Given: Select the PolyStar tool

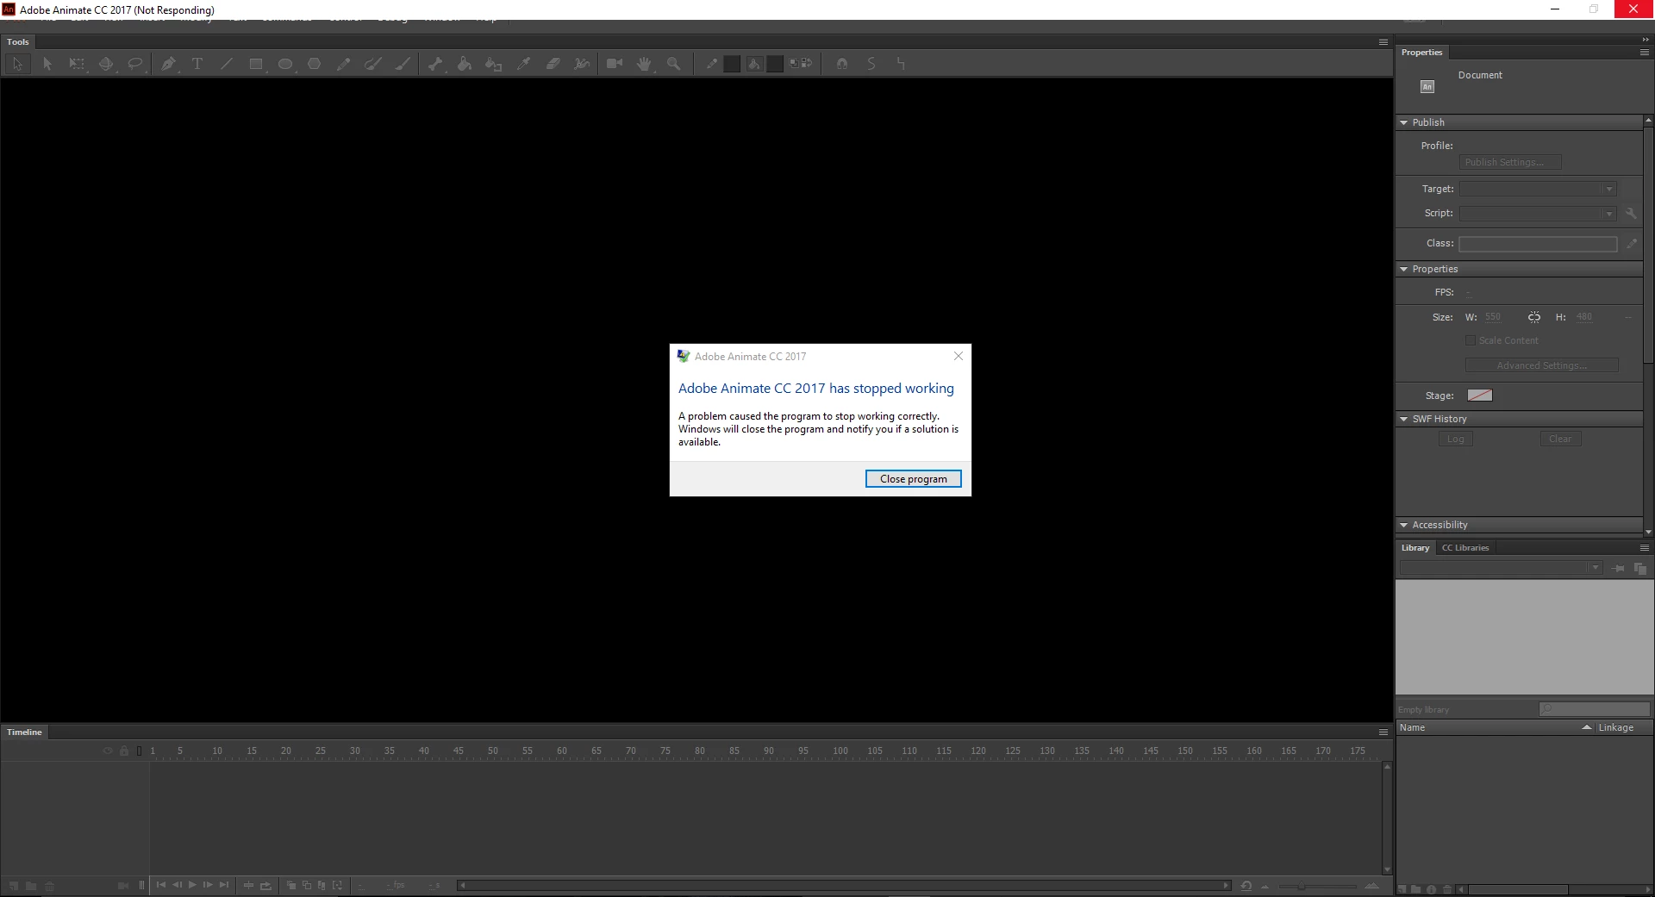Looking at the screenshot, I should click(x=315, y=64).
